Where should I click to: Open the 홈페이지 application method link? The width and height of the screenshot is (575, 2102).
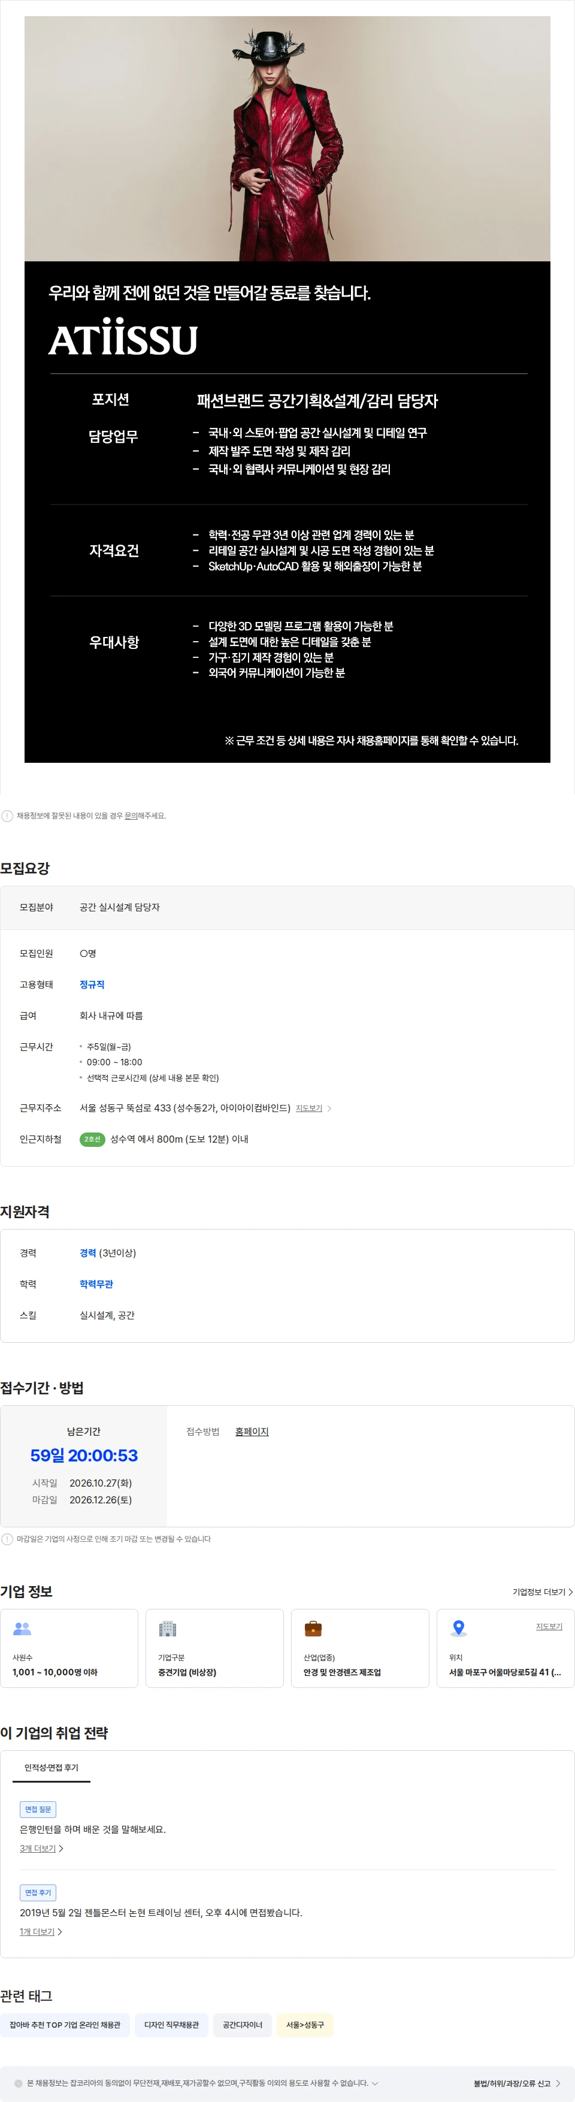coord(251,1431)
